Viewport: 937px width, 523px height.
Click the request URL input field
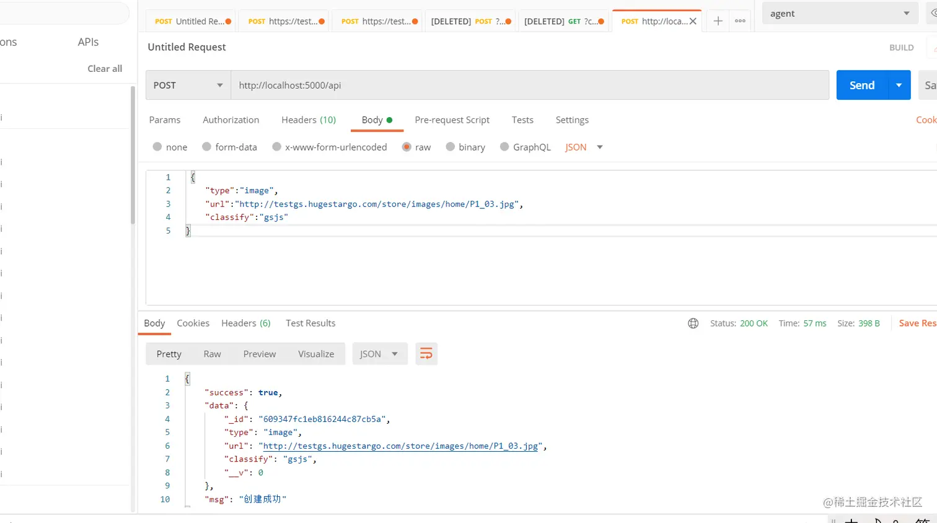tap(529, 86)
